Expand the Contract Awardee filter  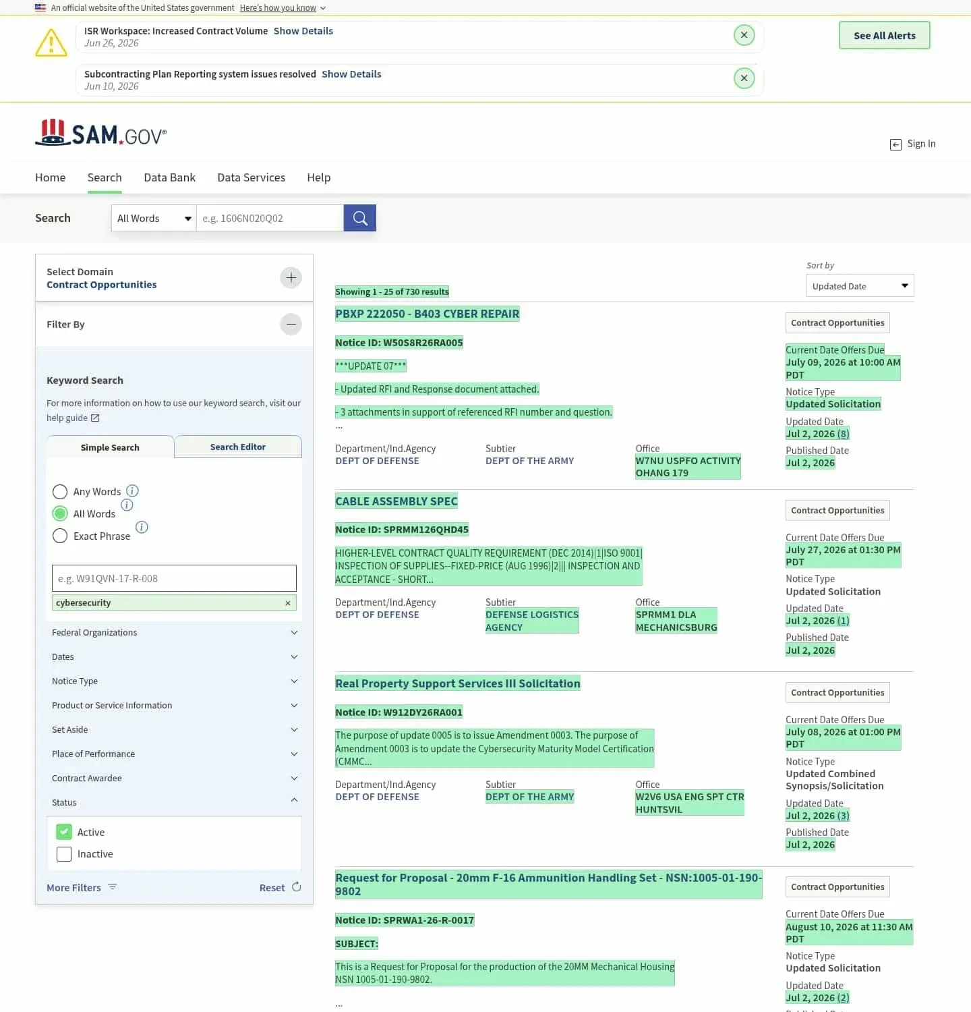pyautogui.click(x=175, y=778)
